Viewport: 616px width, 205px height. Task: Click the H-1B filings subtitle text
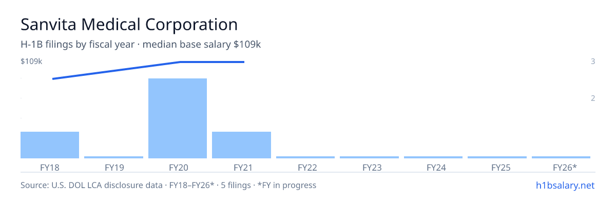[141, 45]
